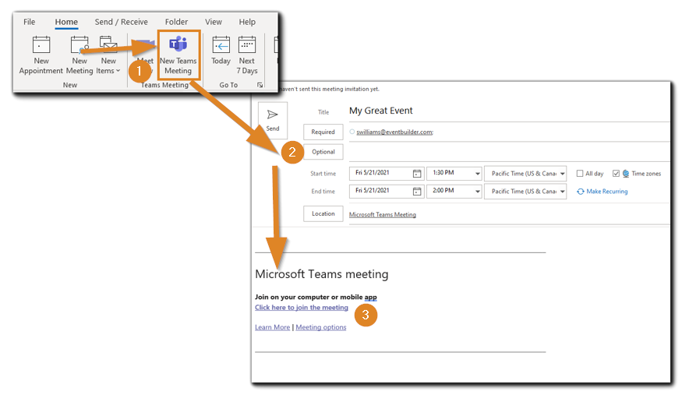Click the Optional attendees input field
This screenshot has width=689, height=398.
510,152
